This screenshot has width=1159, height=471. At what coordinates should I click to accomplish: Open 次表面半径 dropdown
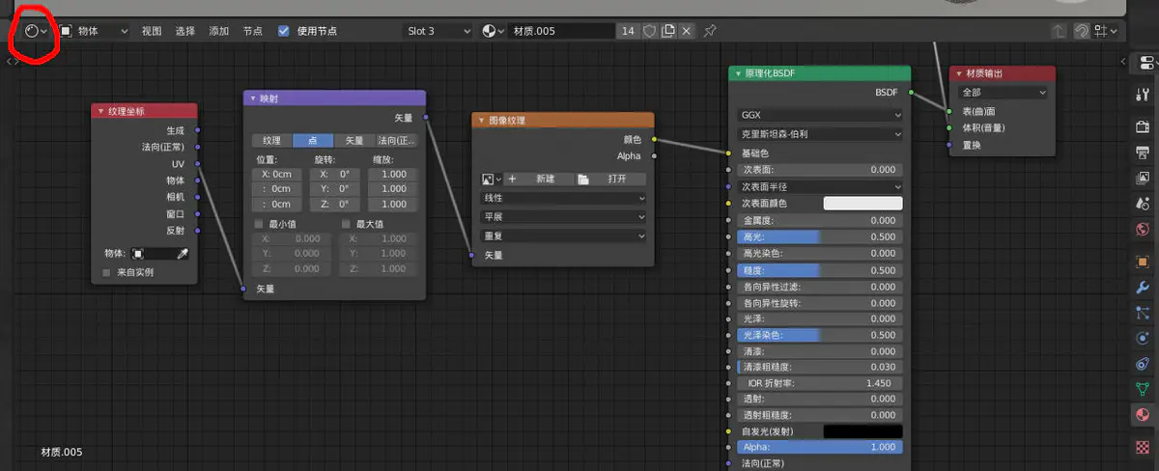click(x=819, y=186)
